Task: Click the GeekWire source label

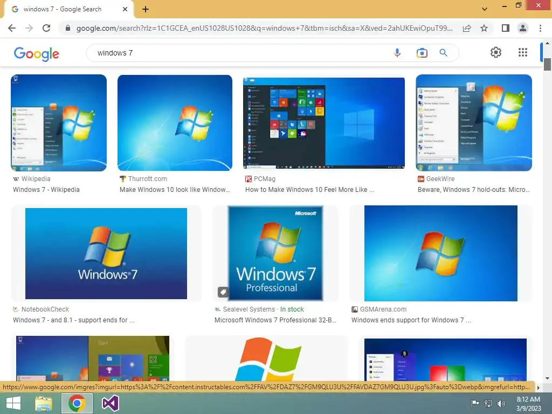Action: point(440,179)
